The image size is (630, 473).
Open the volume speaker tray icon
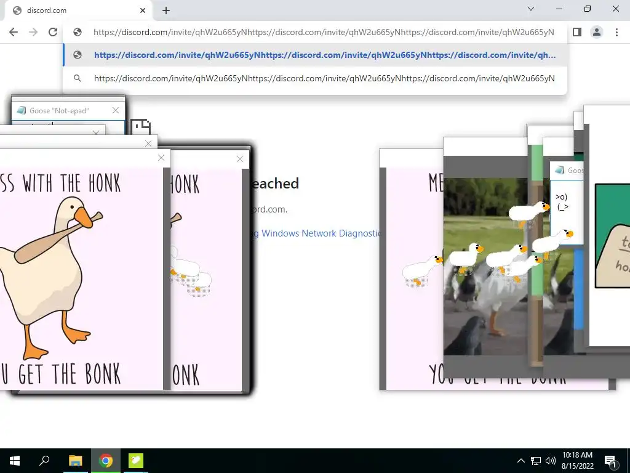tap(551, 461)
